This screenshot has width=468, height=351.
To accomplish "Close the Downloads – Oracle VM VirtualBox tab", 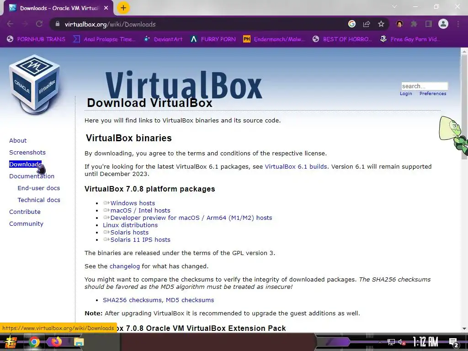I will 106,8.
